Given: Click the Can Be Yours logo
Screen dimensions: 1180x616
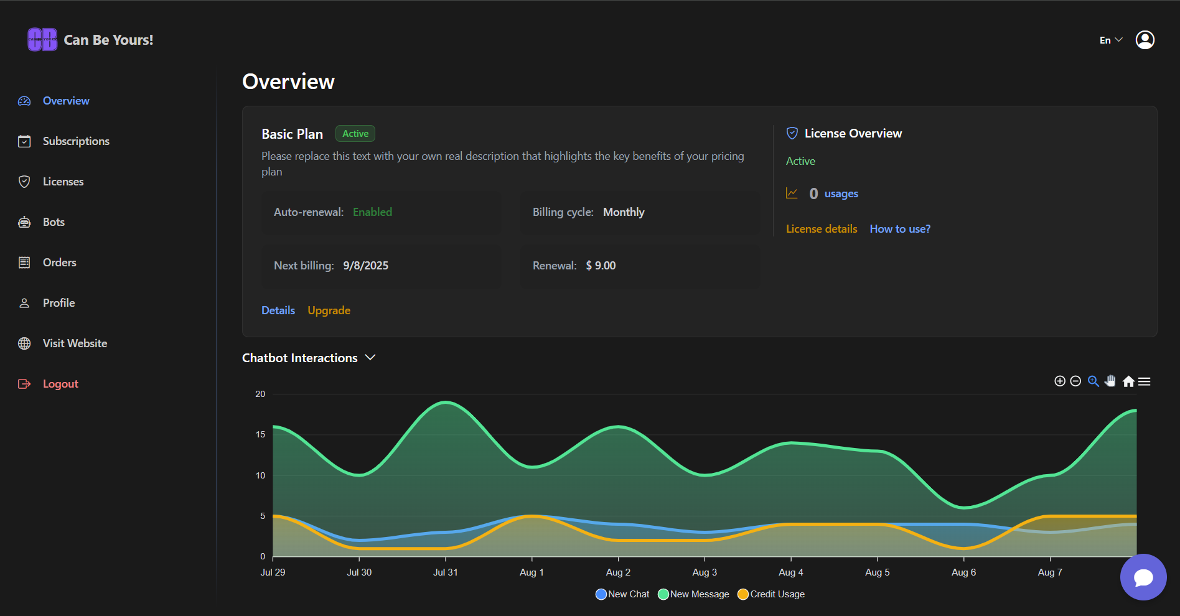Looking at the screenshot, I should tap(42, 40).
